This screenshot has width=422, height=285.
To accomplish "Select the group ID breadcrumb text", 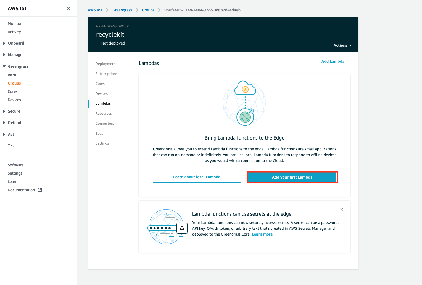I will (x=202, y=10).
